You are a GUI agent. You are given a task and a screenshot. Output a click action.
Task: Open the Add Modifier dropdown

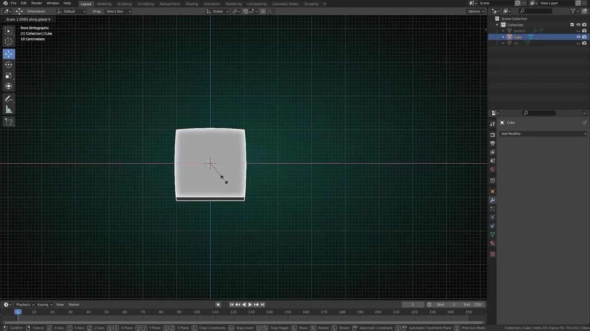click(x=543, y=134)
